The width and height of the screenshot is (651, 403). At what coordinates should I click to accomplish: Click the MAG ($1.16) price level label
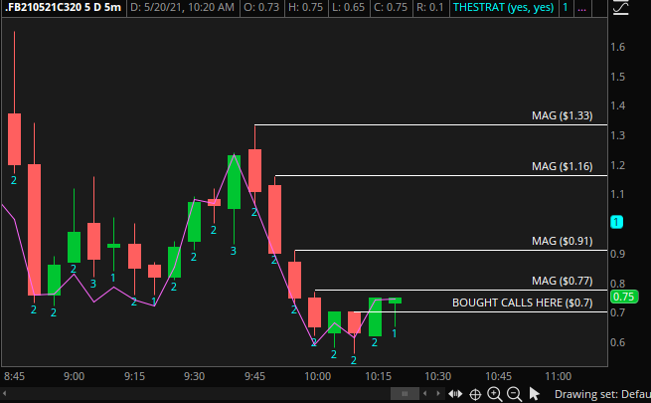[563, 166]
